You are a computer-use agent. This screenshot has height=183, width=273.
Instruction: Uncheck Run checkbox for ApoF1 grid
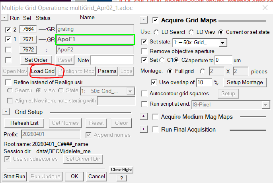(8, 39)
